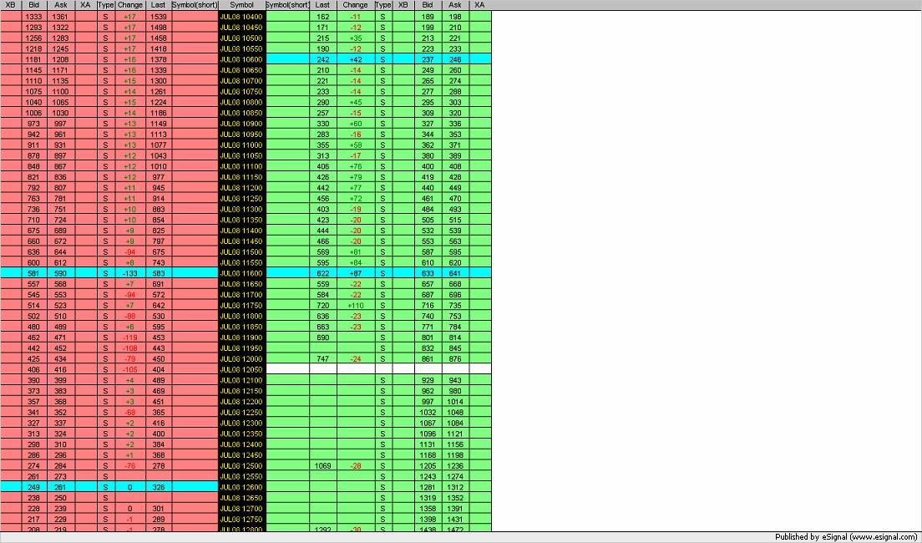
Task: Click the rightmost Ask column header
Action: [455, 5]
